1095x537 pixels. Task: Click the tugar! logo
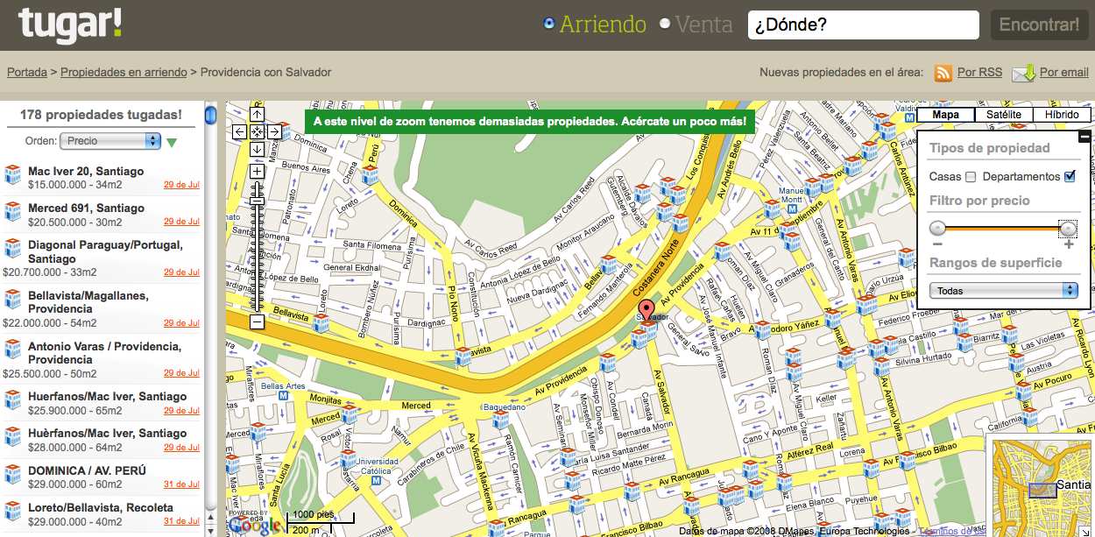click(x=69, y=24)
